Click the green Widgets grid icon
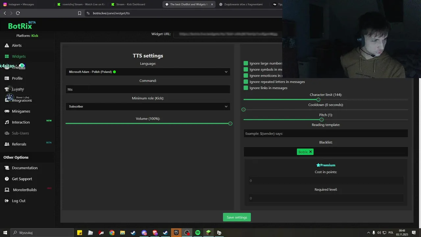The width and height of the screenshot is (421, 237). click(7, 56)
